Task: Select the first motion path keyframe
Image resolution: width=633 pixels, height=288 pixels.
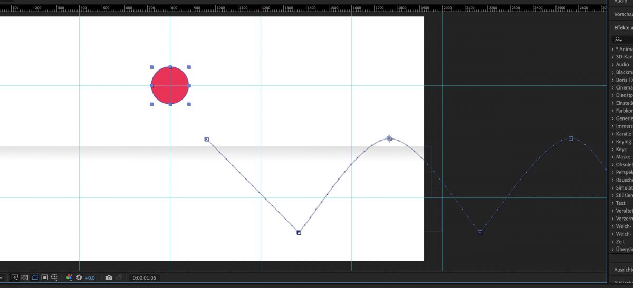Action: tap(207, 140)
